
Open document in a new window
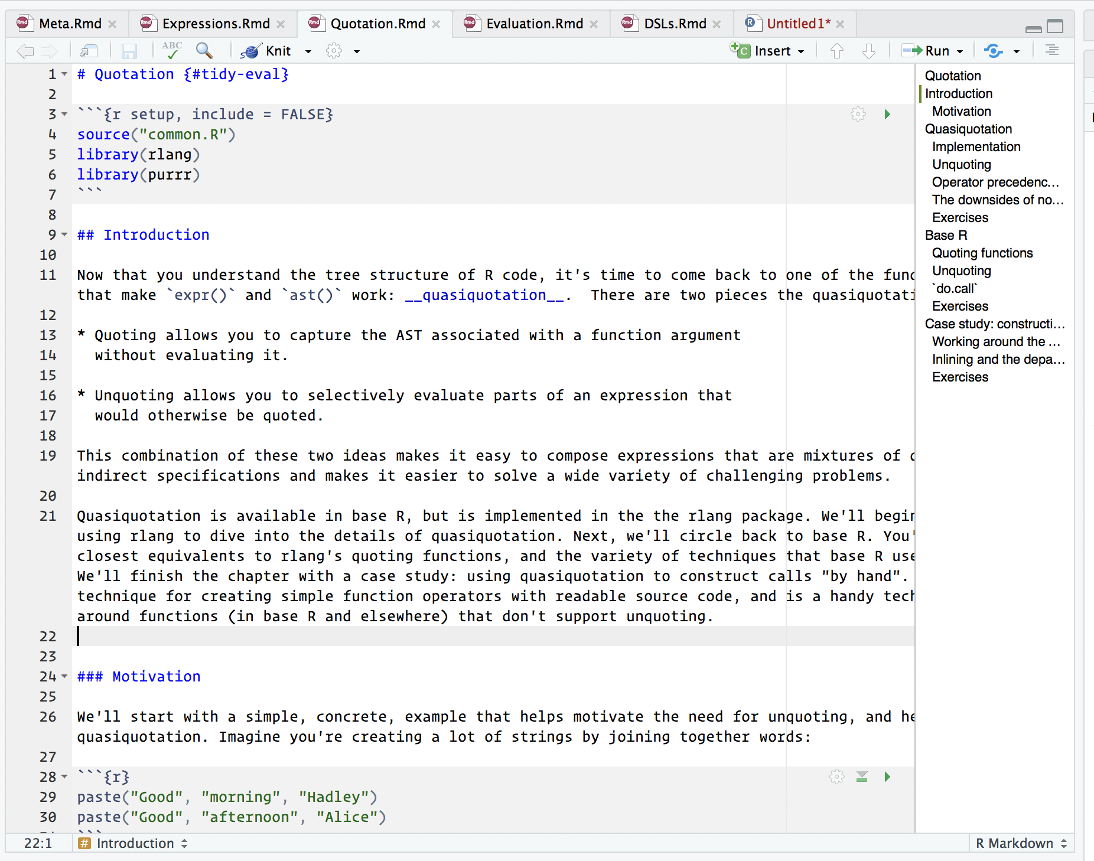(89, 51)
